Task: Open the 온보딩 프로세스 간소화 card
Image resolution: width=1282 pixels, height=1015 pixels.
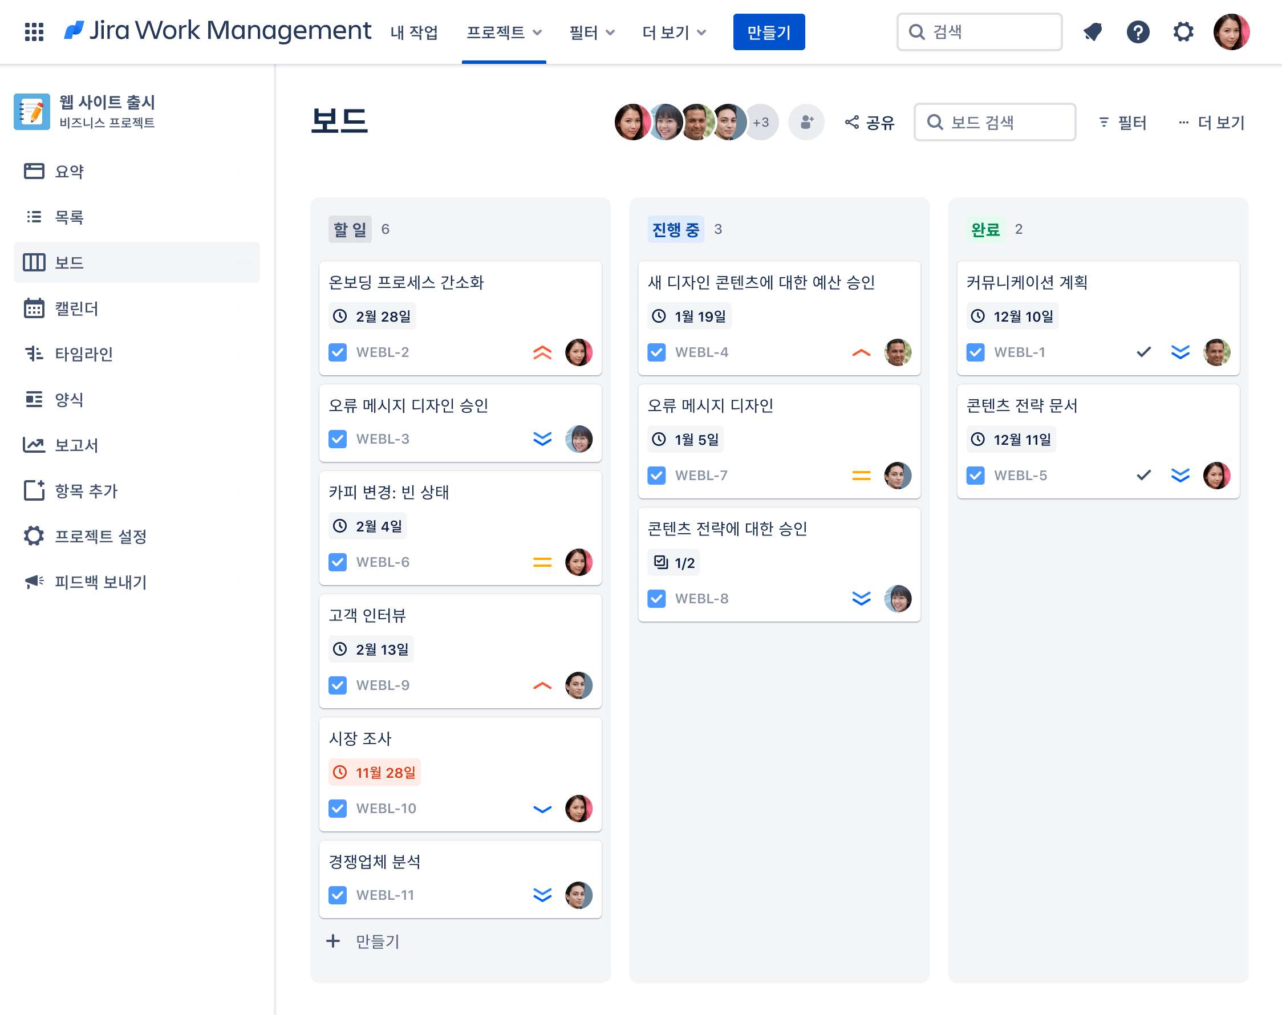Action: (461, 318)
